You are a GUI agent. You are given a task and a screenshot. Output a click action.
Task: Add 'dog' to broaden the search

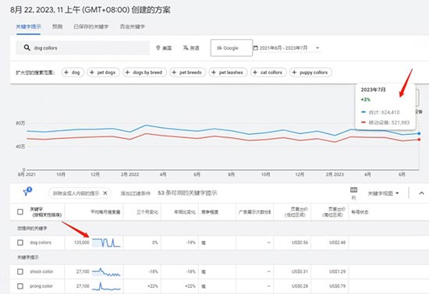pos(73,73)
